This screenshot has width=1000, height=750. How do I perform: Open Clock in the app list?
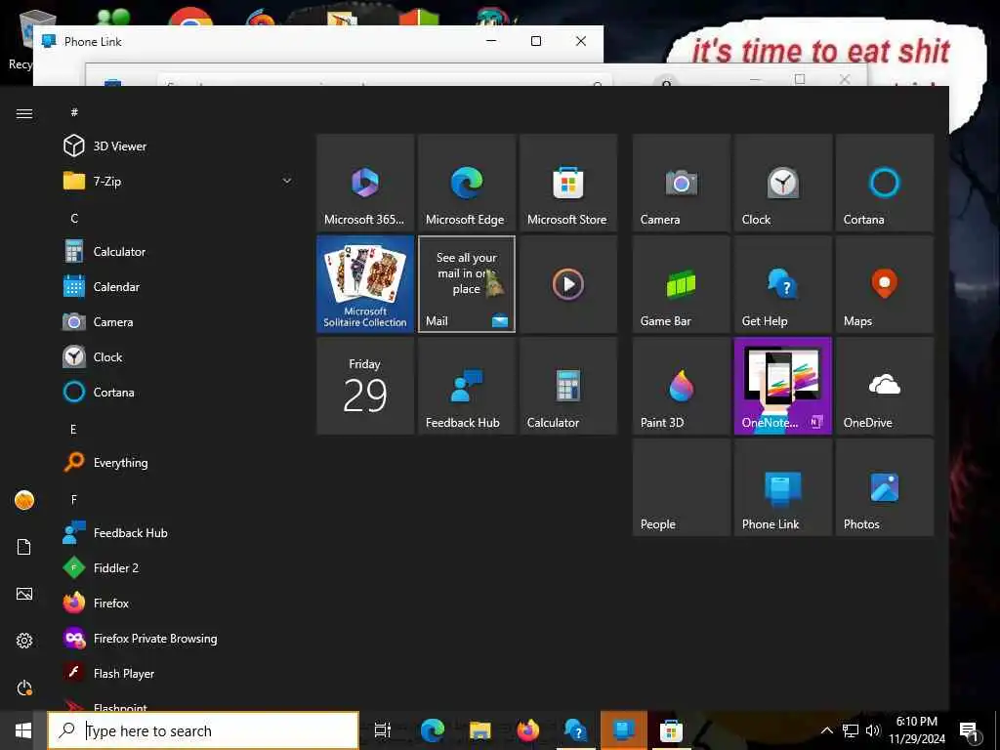pos(179,357)
